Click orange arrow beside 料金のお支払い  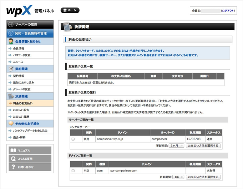pyautogui.click(x=10, y=103)
